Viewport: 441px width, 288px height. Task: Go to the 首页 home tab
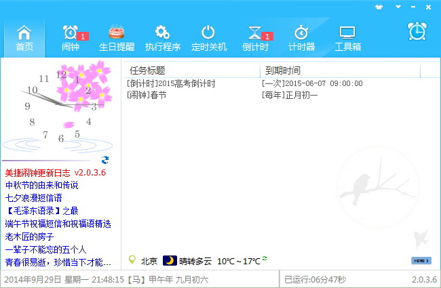pyautogui.click(x=24, y=38)
